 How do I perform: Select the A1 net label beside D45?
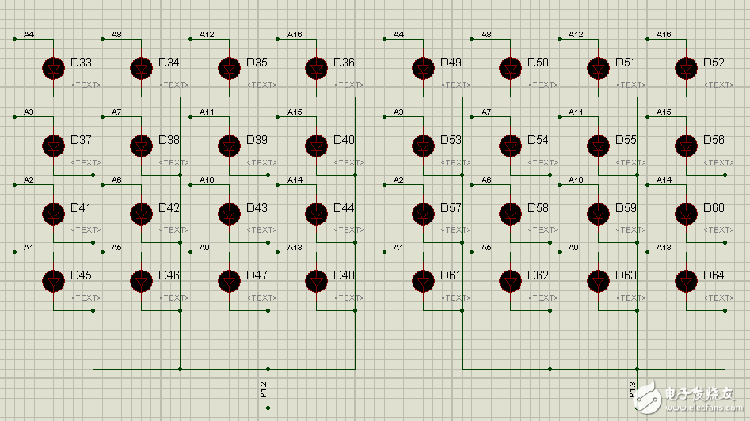(x=29, y=248)
